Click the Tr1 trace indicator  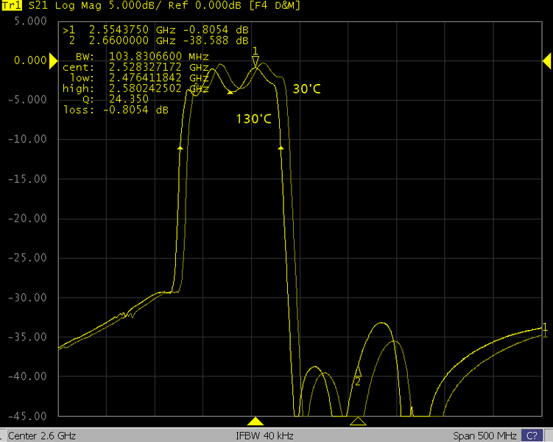coord(11,6)
